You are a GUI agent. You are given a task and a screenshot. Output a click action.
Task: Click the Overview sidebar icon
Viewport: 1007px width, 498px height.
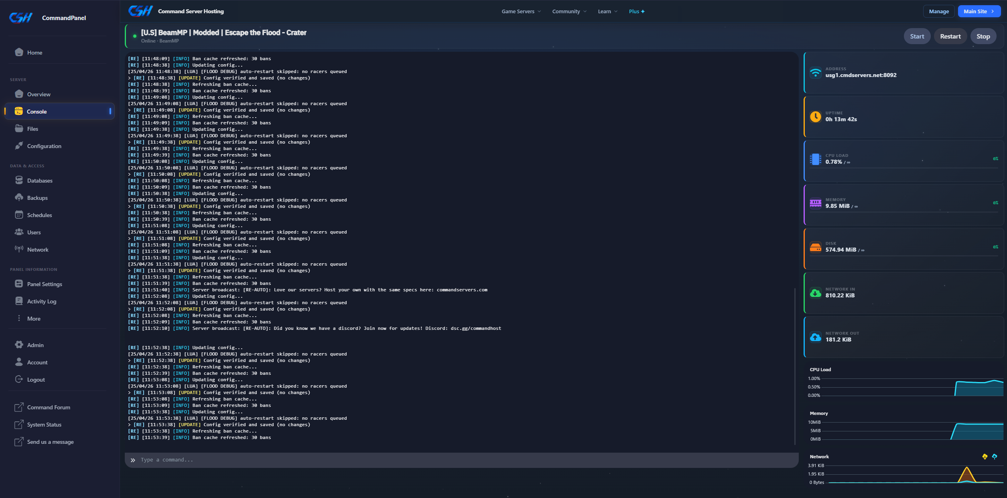pos(19,94)
